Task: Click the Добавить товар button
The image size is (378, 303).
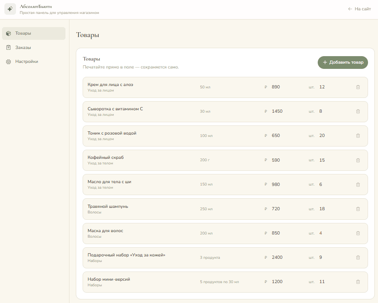Action: pos(342,62)
